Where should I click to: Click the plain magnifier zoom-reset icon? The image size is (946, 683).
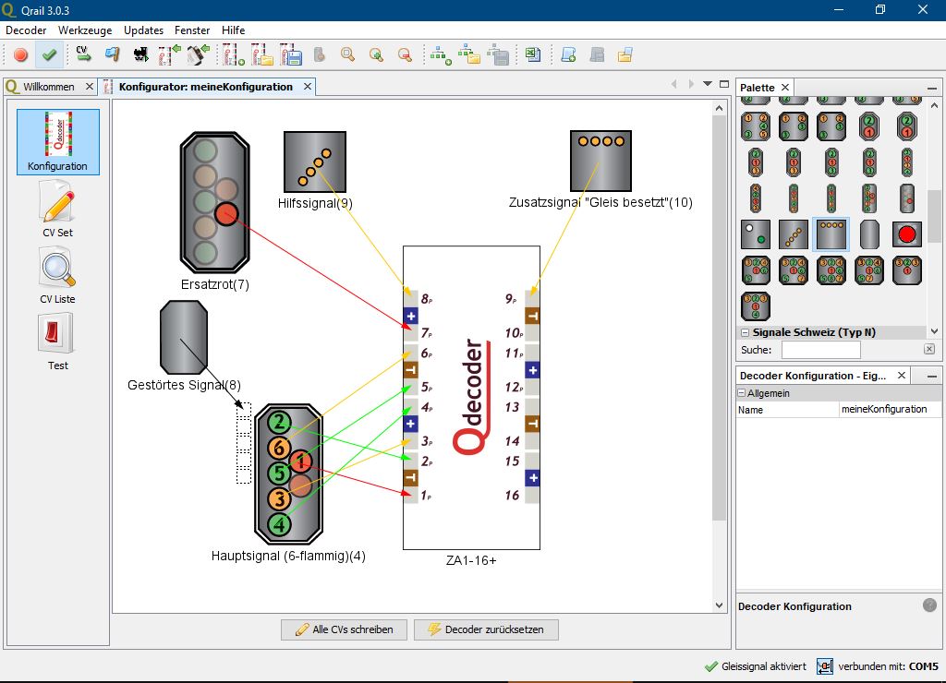347,54
